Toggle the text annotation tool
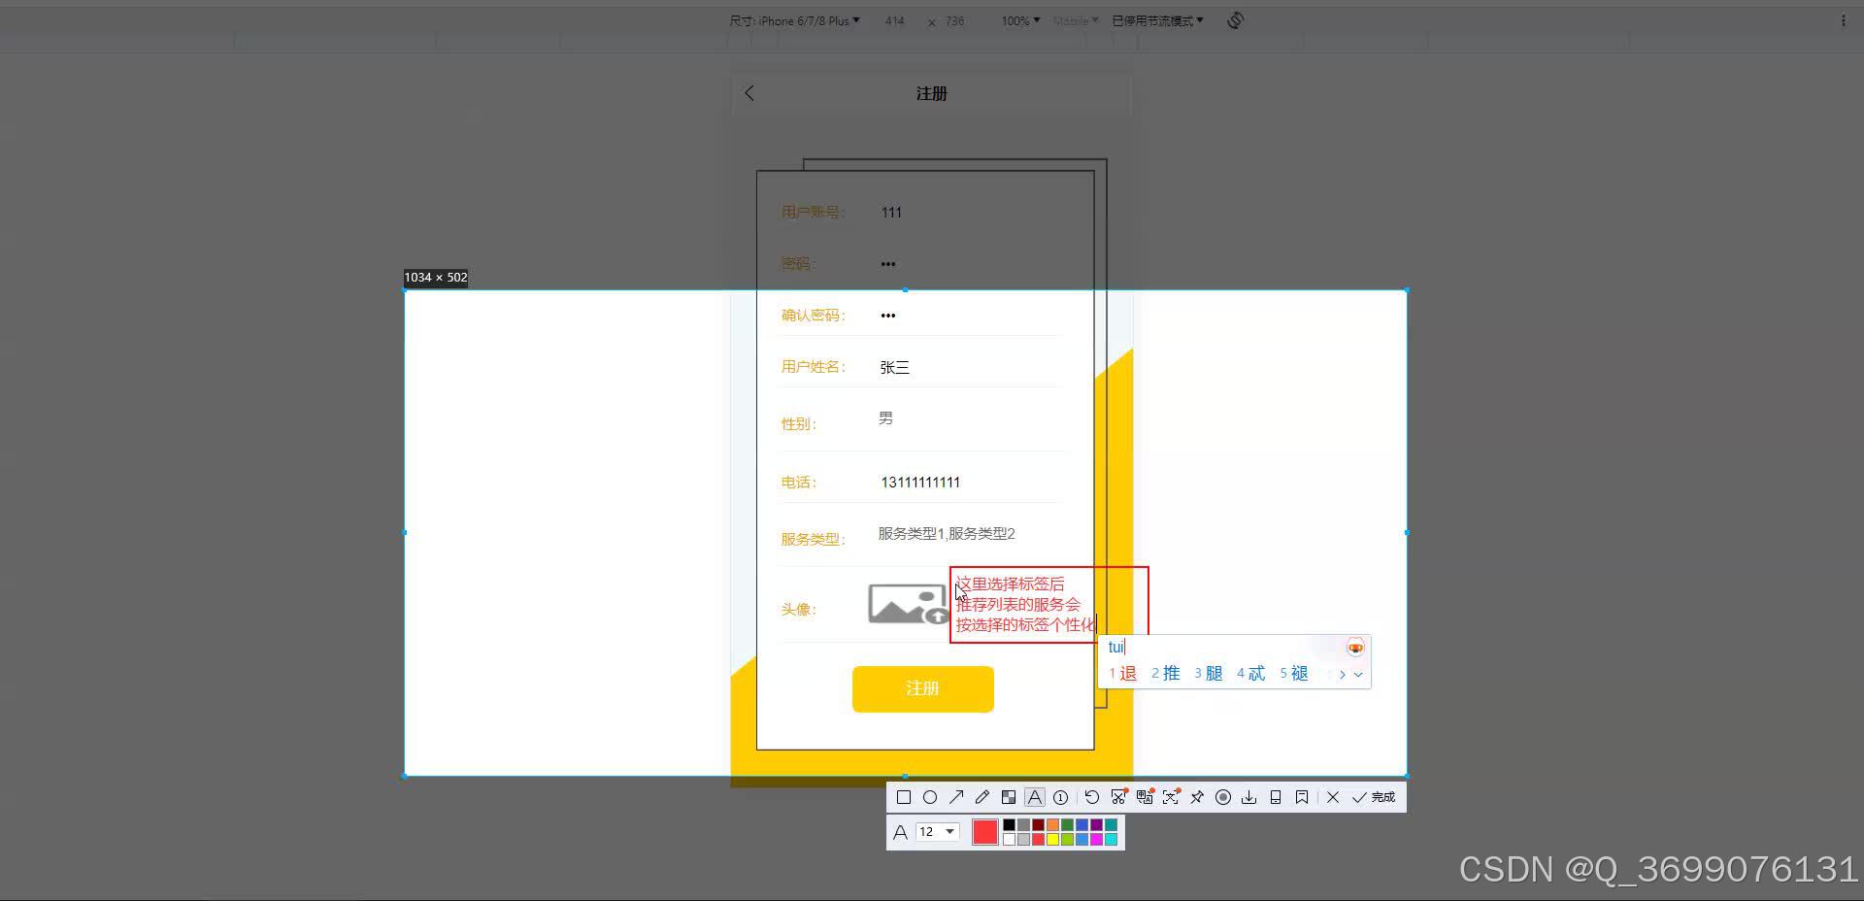The image size is (1864, 901). [x=1035, y=796]
